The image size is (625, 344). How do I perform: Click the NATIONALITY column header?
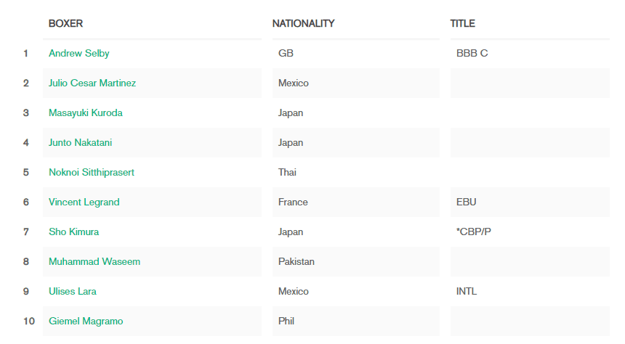[x=303, y=23]
